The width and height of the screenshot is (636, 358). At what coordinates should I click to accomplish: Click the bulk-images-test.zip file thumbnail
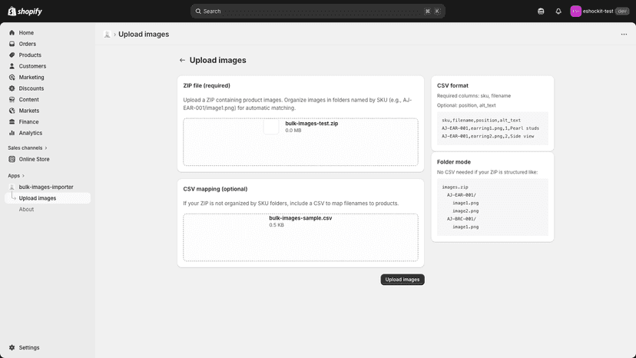click(271, 127)
